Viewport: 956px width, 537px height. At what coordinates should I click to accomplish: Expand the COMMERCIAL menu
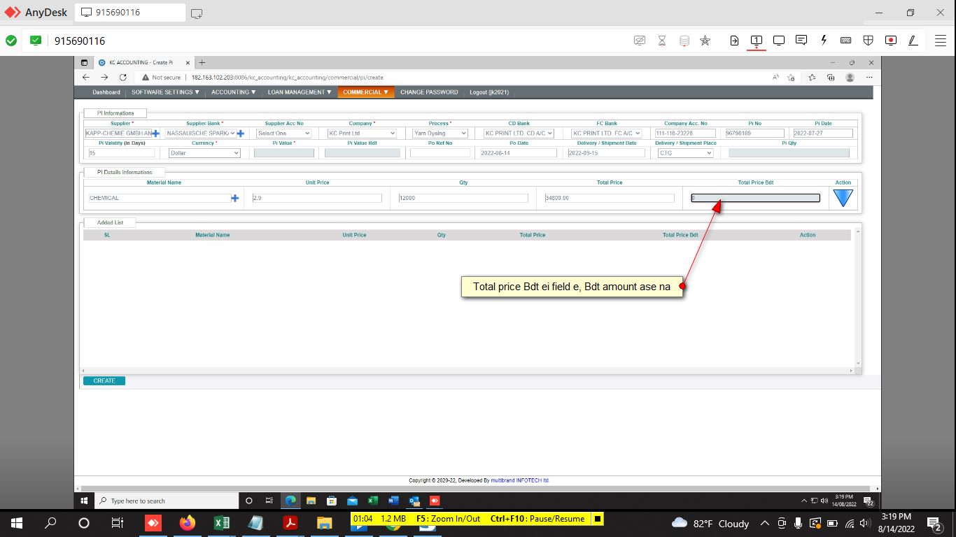click(365, 92)
